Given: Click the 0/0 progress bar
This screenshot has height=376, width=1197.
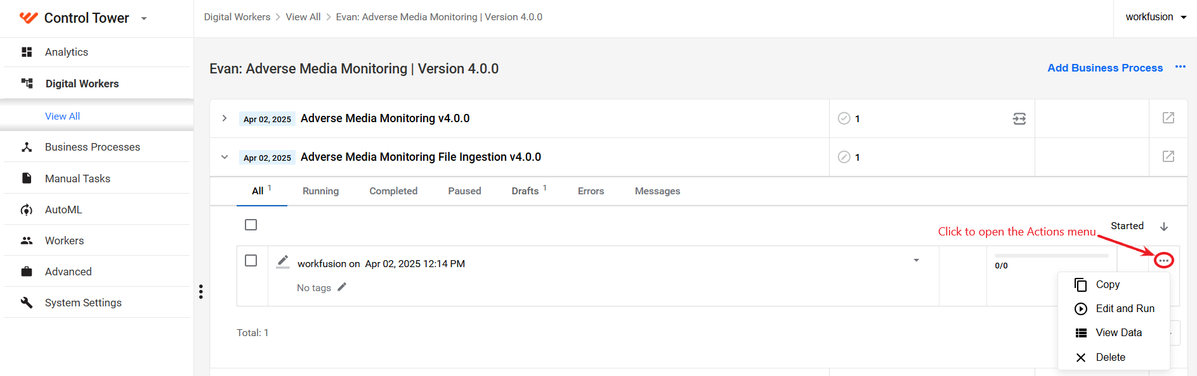Looking at the screenshot, I should coord(1052,256).
